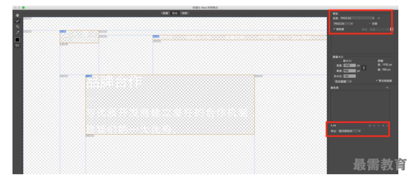Screen dimensions: 409x179
Task: Open the file format dropdown below 名称
Action: click(343, 24)
